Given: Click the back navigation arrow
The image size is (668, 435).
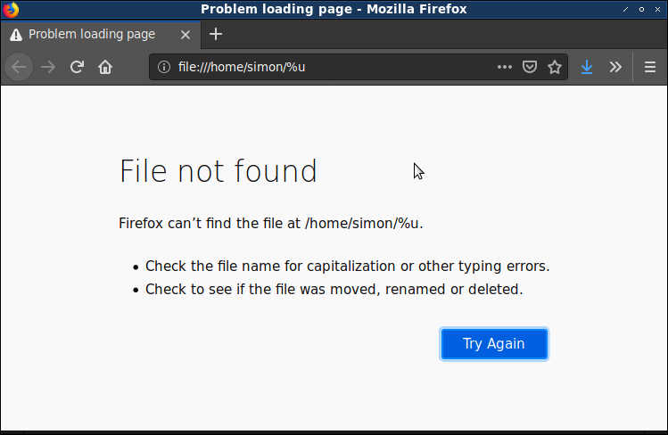Looking at the screenshot, I should coord(19,67).
